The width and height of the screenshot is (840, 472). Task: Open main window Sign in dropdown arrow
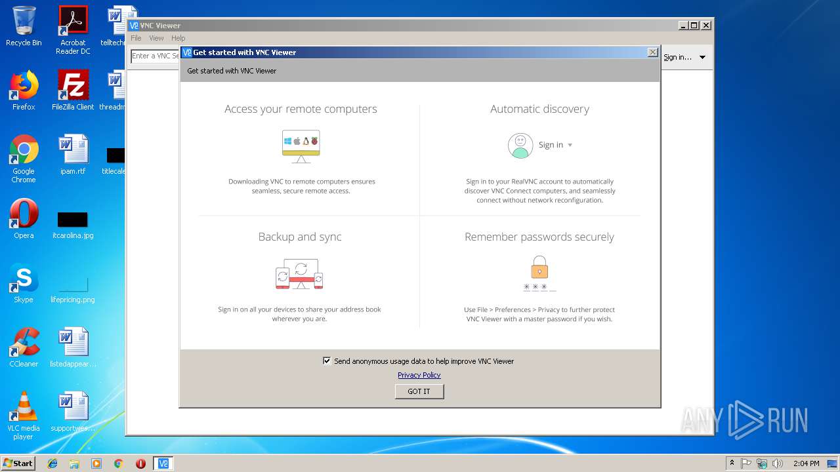pyautogui.click(x=702, y=58)
